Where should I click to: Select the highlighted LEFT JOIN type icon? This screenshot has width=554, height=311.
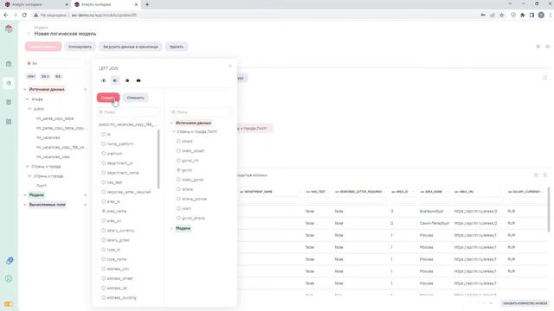[115, 80]
